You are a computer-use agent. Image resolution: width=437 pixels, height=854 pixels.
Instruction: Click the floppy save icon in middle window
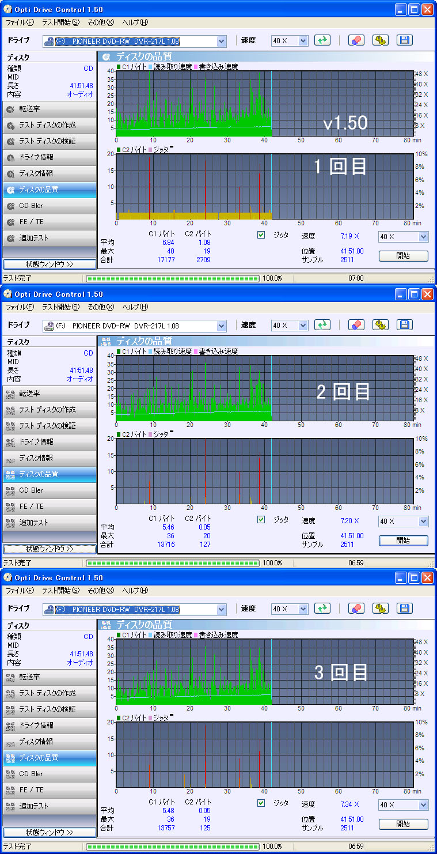click(x=404, y=325)
